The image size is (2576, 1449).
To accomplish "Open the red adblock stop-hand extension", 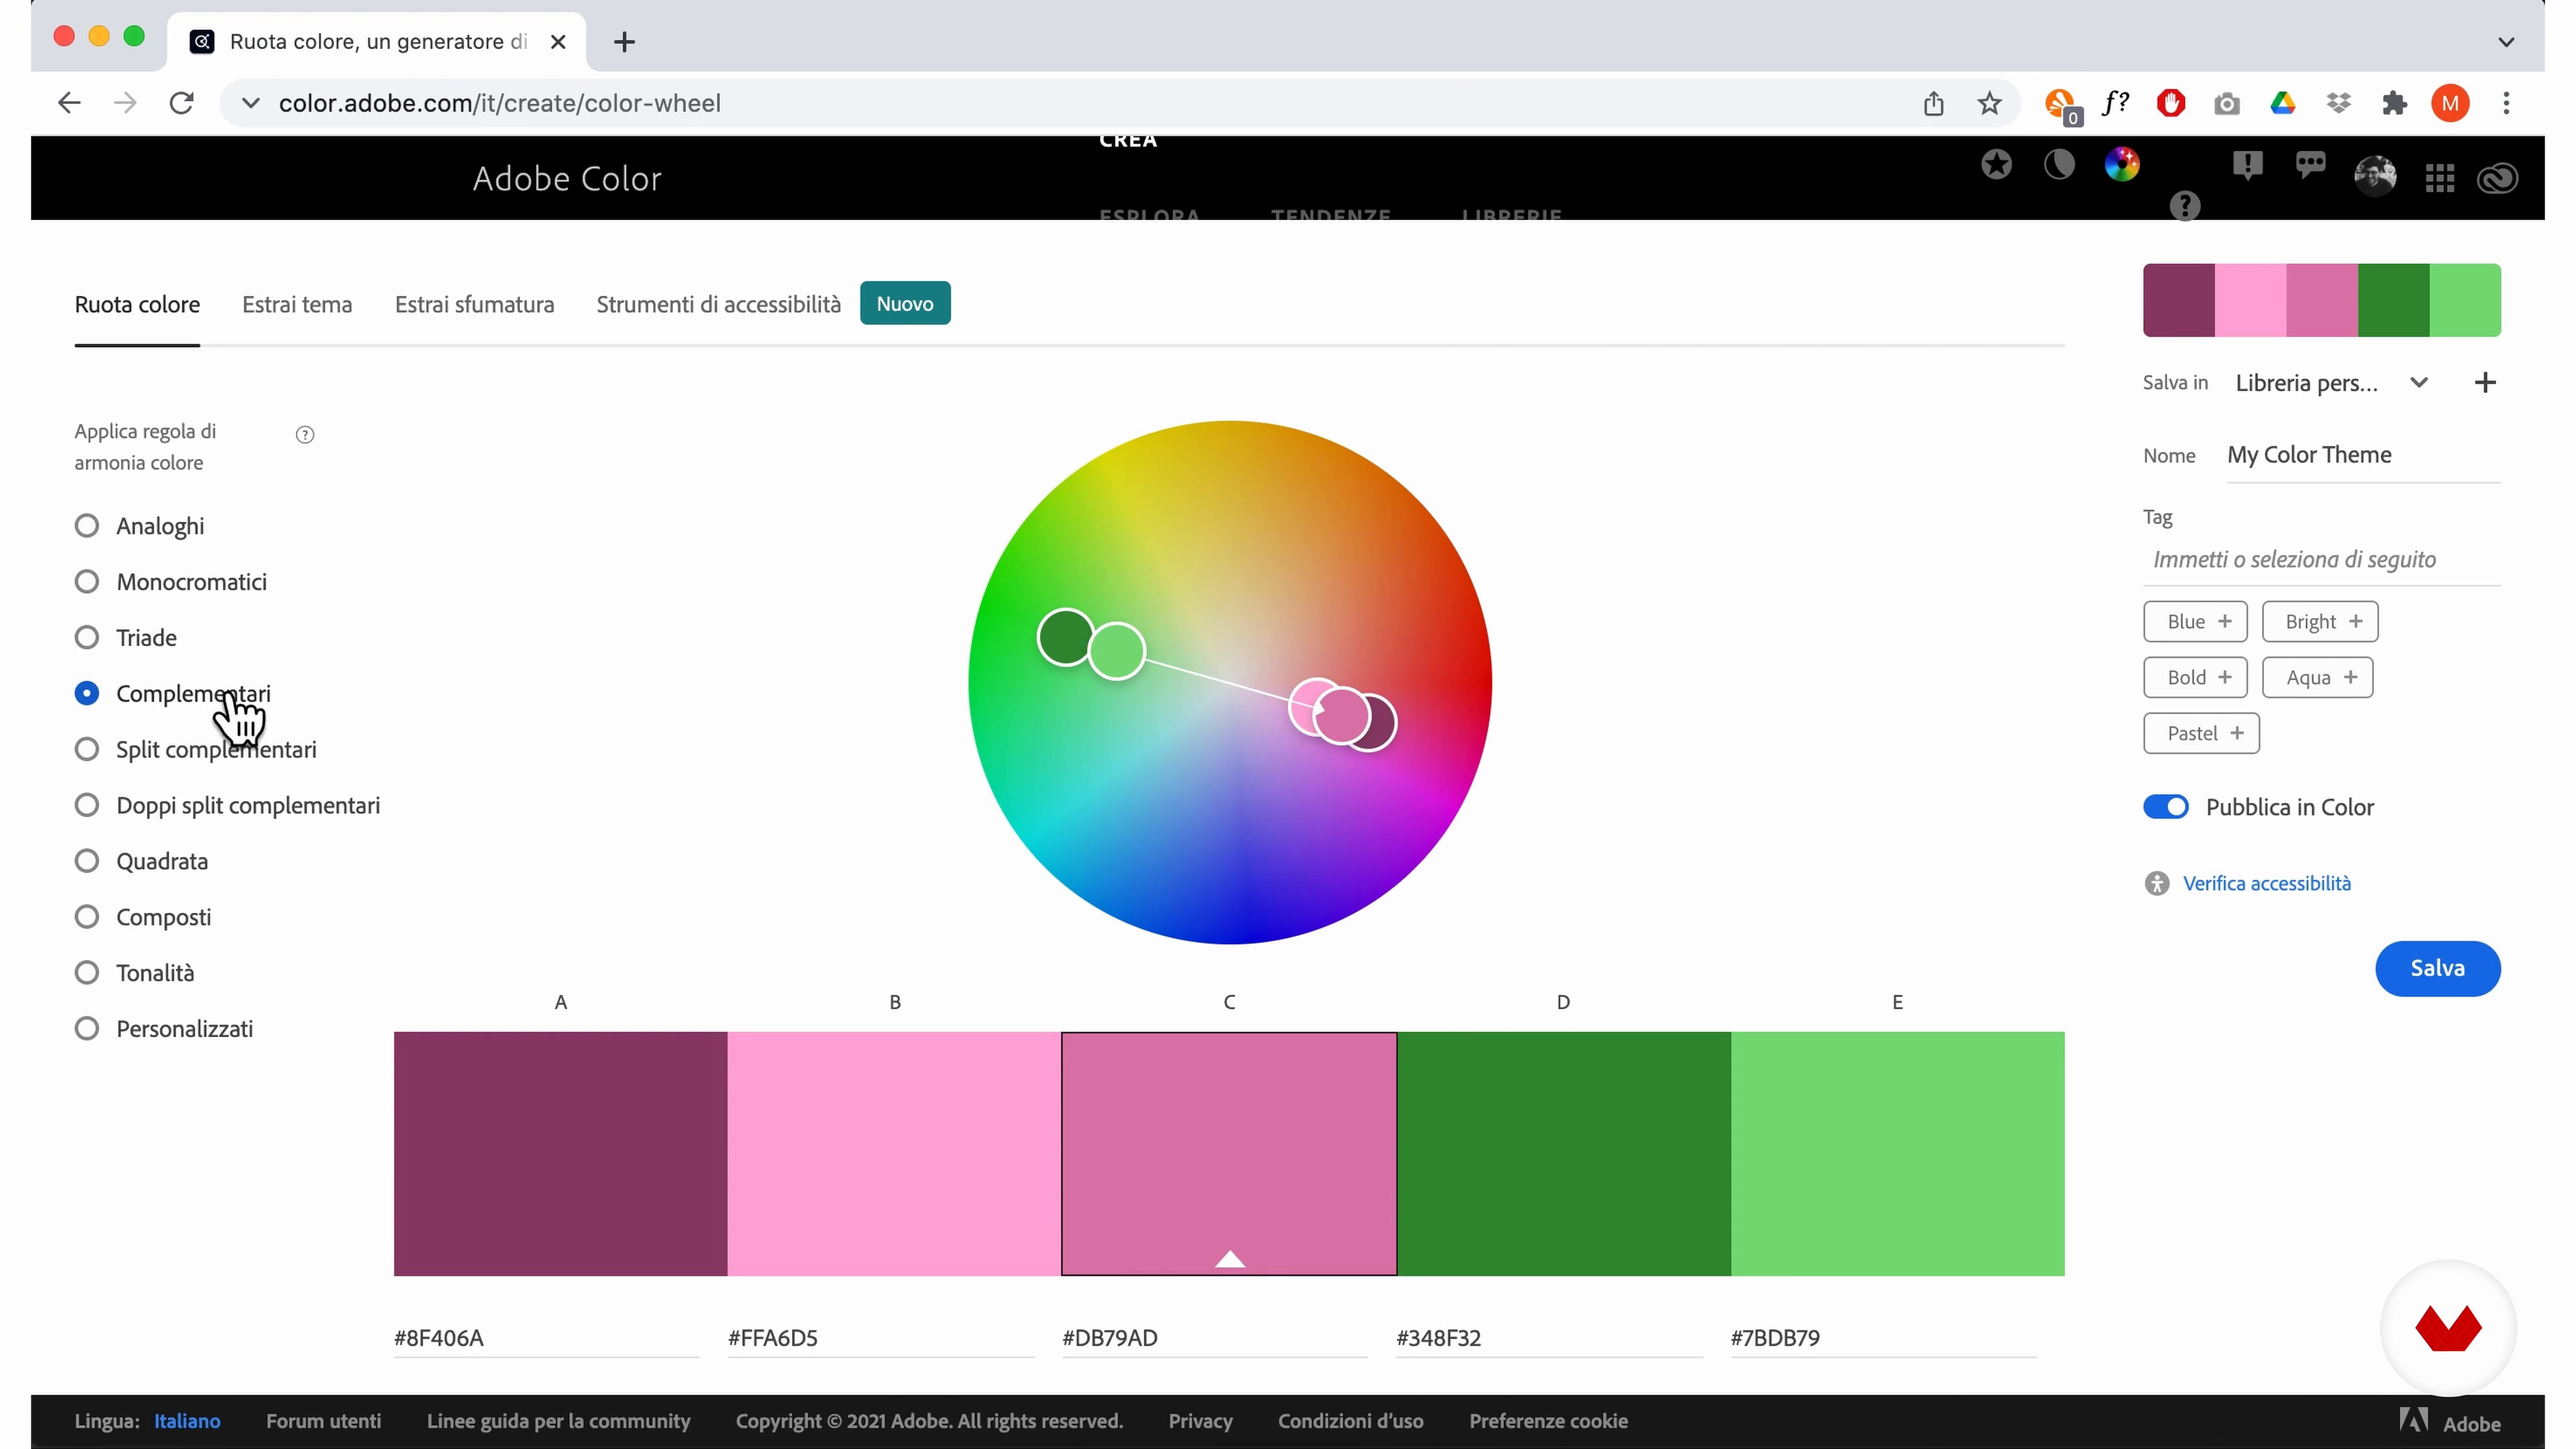I will click(x=2171, y=103).
